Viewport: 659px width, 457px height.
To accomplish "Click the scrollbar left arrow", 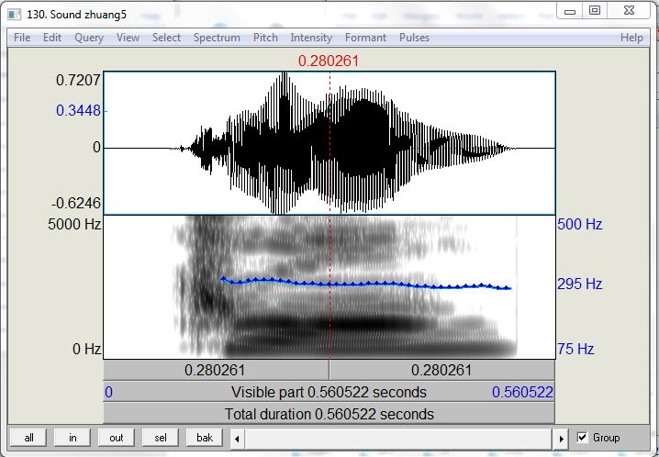I will tap(237, 439).
